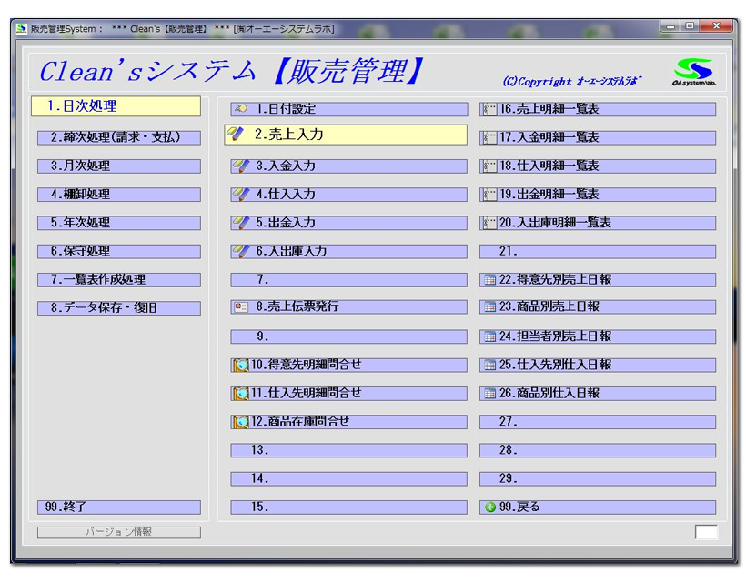The image size is (746, 582).
Task: Click the empty 21. button
Action: click(x=598, y=252)
